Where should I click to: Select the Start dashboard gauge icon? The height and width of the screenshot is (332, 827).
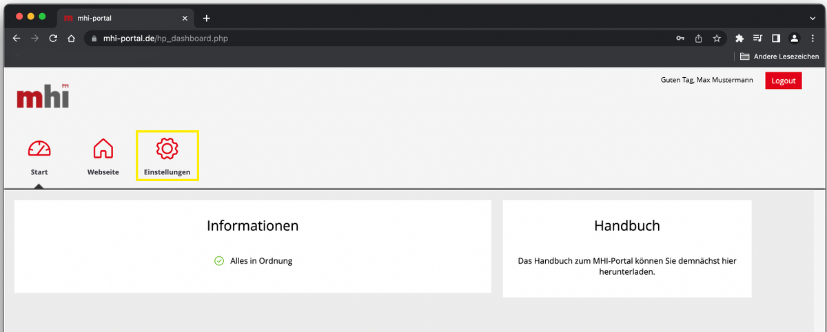tap(39, 148)
